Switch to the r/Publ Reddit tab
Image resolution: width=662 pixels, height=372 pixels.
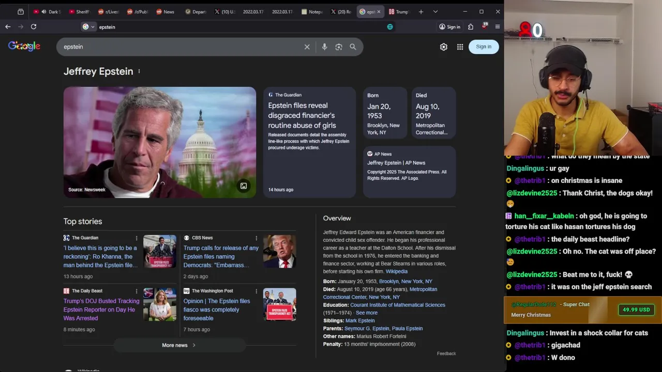(x=137, y=11)
